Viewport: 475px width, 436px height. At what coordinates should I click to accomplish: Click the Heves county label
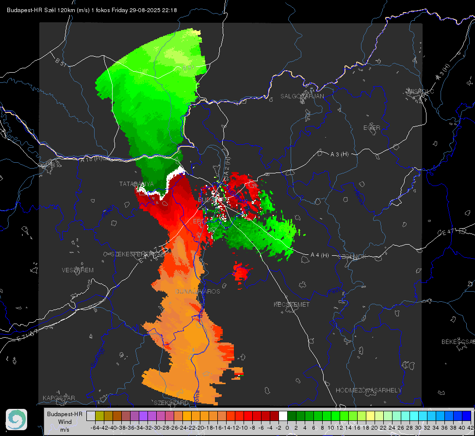tap(359, 197)
